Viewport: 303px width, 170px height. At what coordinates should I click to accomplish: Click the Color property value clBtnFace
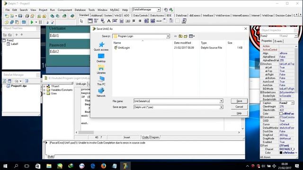click(287, 114)
